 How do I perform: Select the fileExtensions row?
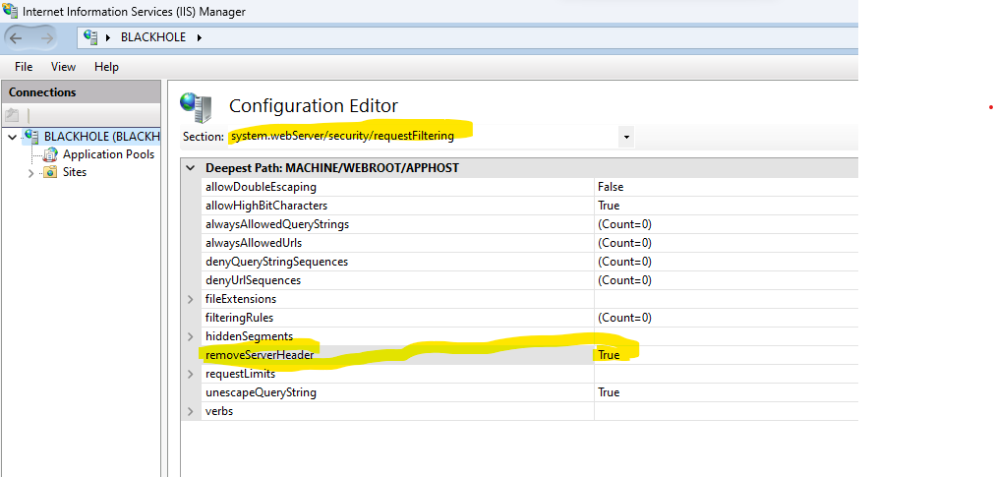[529, 299]
